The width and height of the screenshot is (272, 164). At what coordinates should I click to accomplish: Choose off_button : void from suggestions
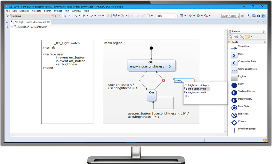(197, 89)
